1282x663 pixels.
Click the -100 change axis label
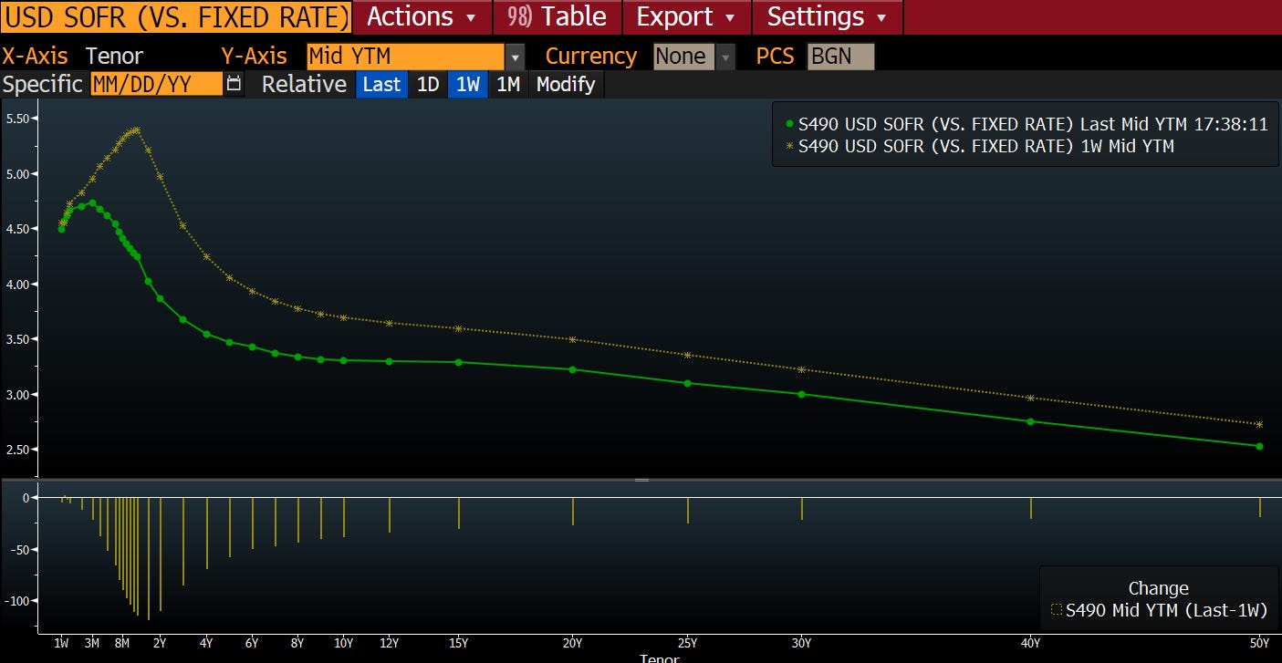[x=17, y=600]
